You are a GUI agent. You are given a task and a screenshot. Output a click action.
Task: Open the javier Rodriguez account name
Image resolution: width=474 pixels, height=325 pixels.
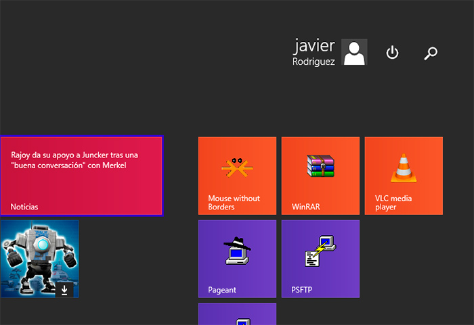pyautogui.click(x=314, y=52)
